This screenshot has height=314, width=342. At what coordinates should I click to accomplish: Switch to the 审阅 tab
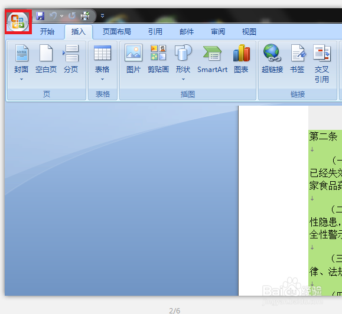(x=218, y=32)
